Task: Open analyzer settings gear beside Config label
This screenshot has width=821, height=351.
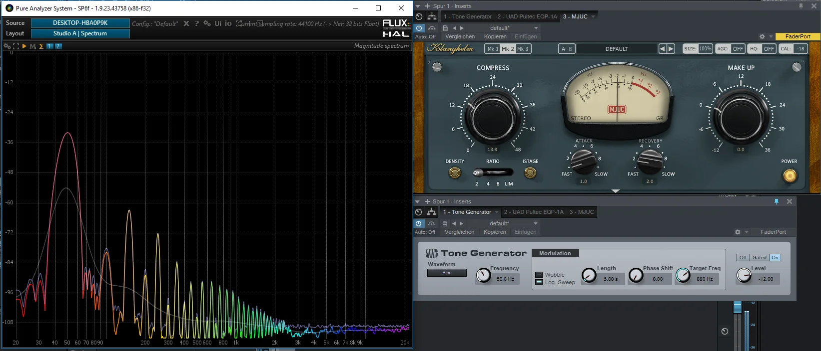Action: (207, 23)
